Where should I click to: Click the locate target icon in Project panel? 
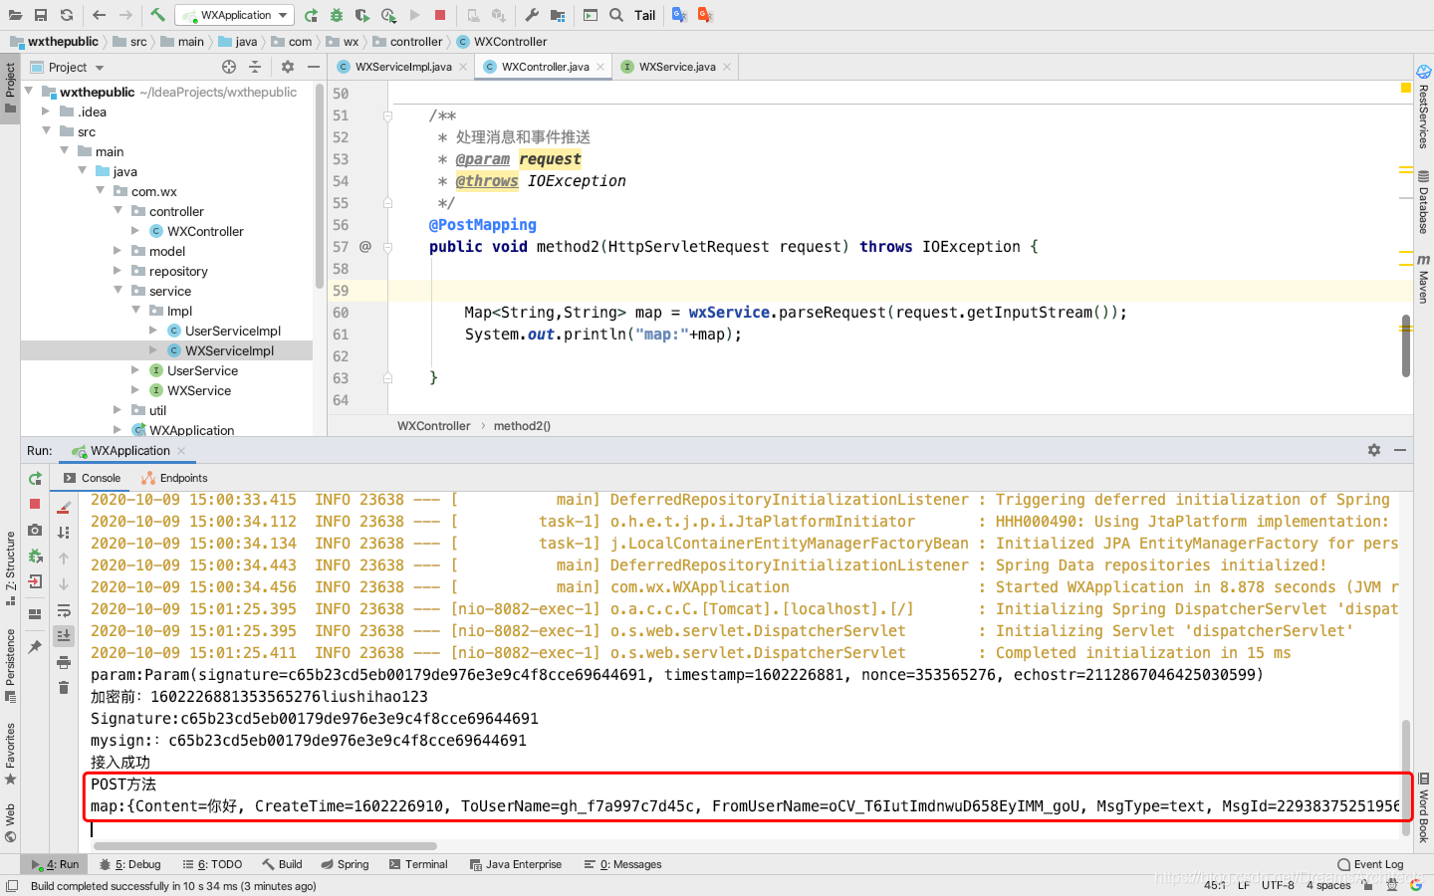(x=229, y=67)
